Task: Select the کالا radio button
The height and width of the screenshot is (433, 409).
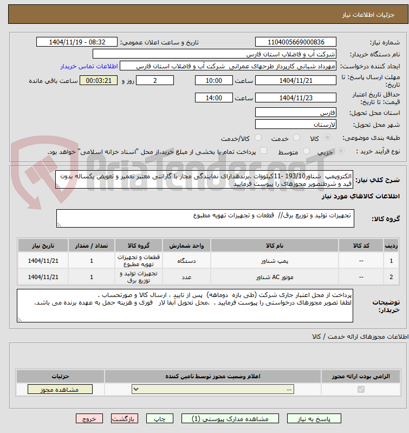Action: click(x=327, y=138)
